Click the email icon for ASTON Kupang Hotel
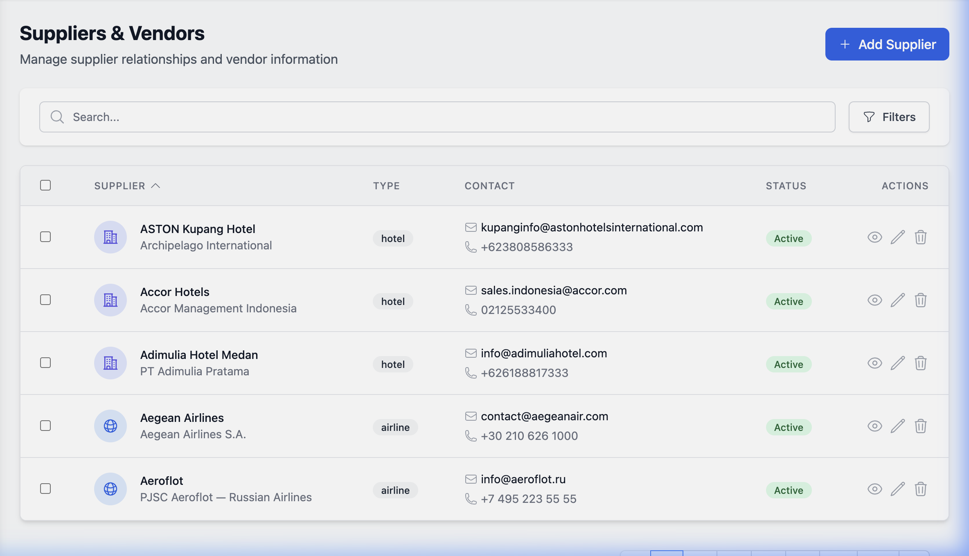The image size is (969, 556). (x=471, y=227)
